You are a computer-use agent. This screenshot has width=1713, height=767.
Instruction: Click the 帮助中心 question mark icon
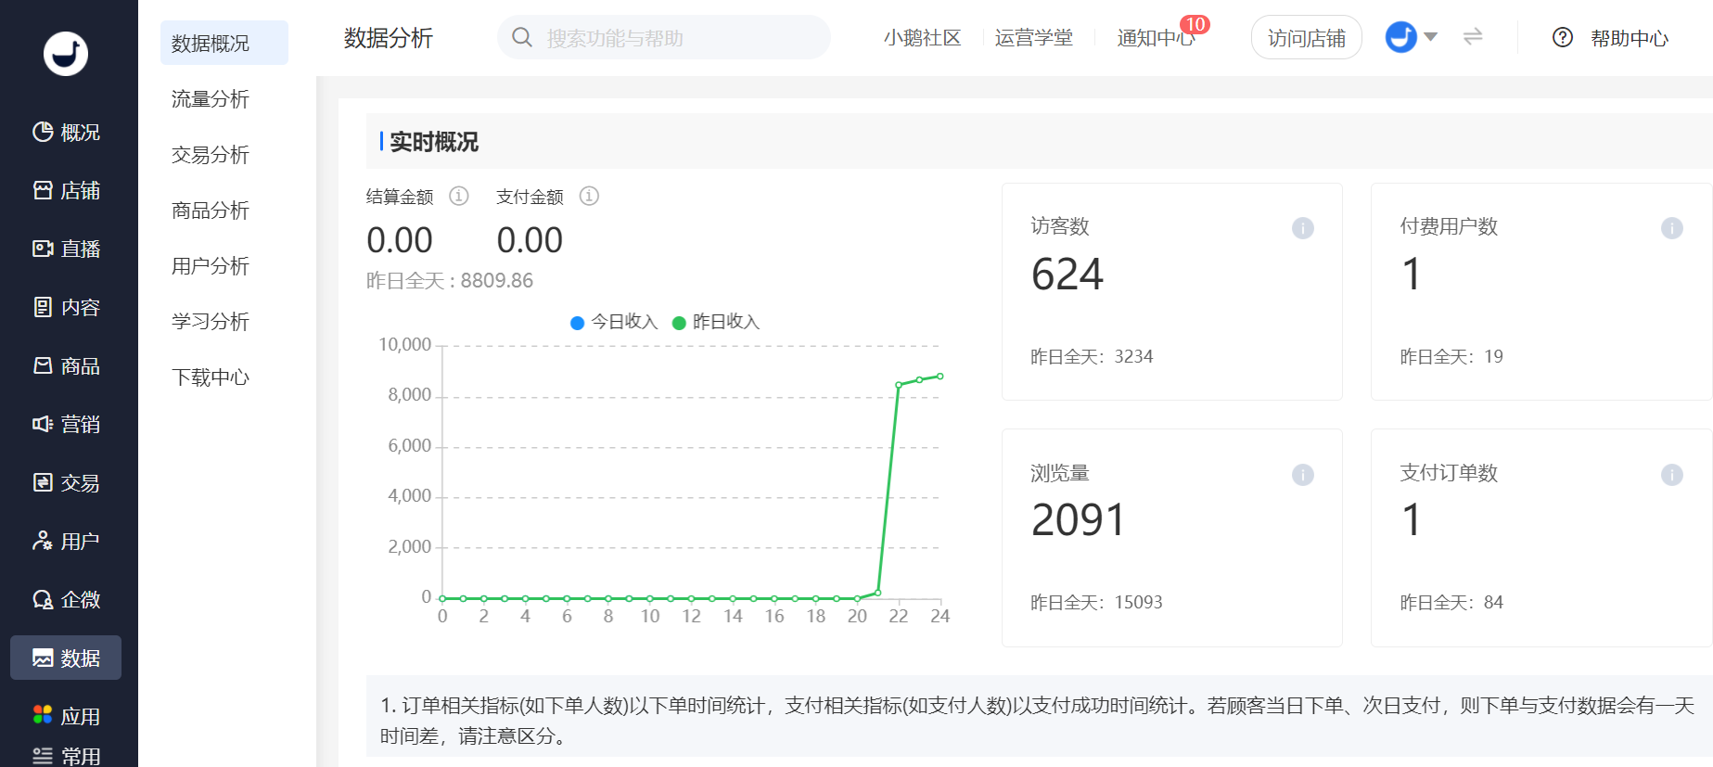pyautogui.click(x=1563, y=37)
